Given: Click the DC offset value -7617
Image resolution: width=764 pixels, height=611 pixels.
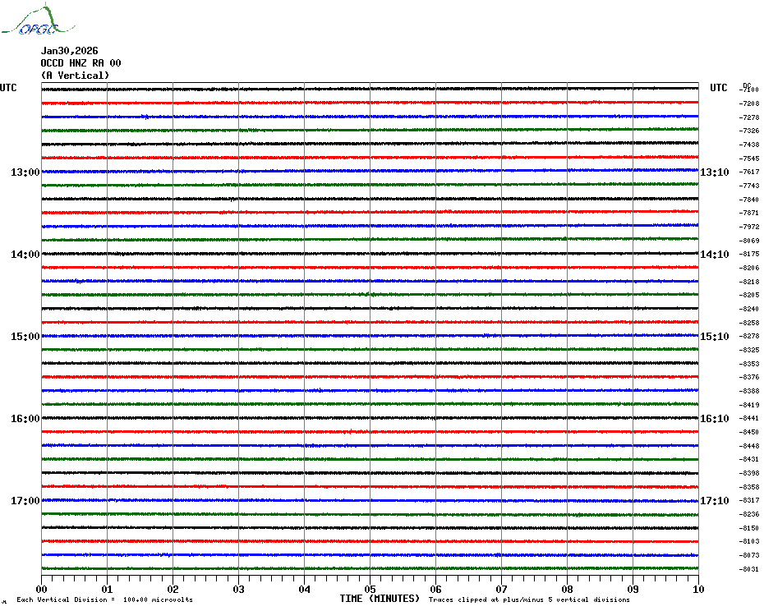Looking at the screenshot, I should (x=749, y=172).
